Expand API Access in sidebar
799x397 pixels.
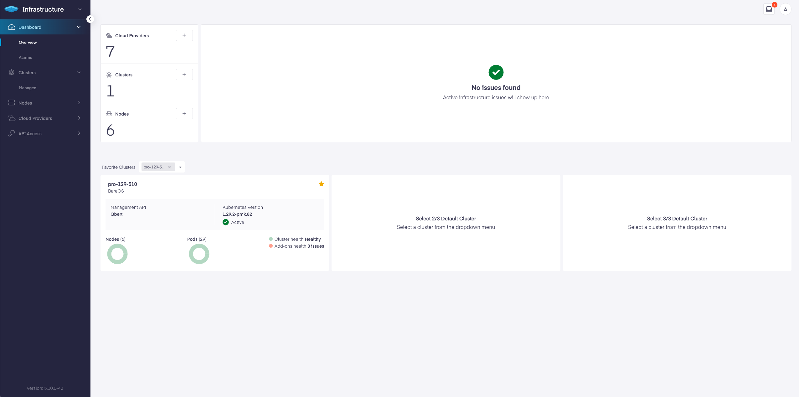[x=79, y=133]
